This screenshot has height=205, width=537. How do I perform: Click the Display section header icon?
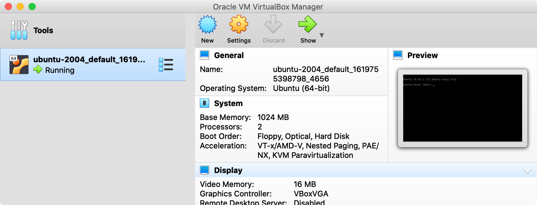(x=205, y=170)
